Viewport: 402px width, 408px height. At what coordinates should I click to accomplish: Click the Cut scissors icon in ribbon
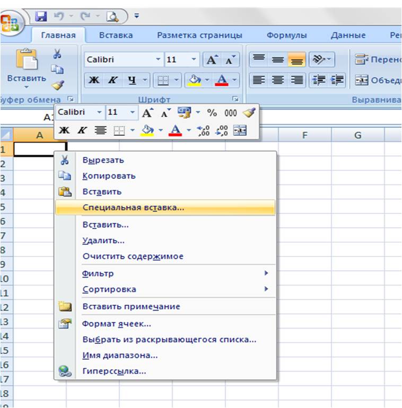(x=57, y=54)
